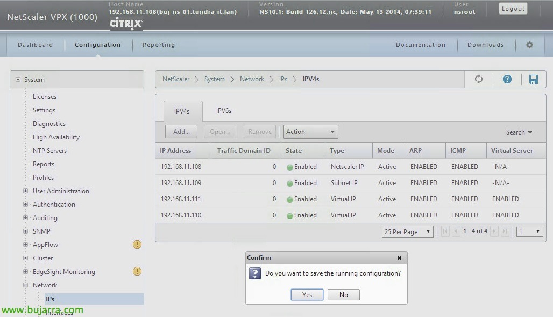Go to the first page of results
The height and width of the screenshot is (317, 553).
click(x=445, y=231)
